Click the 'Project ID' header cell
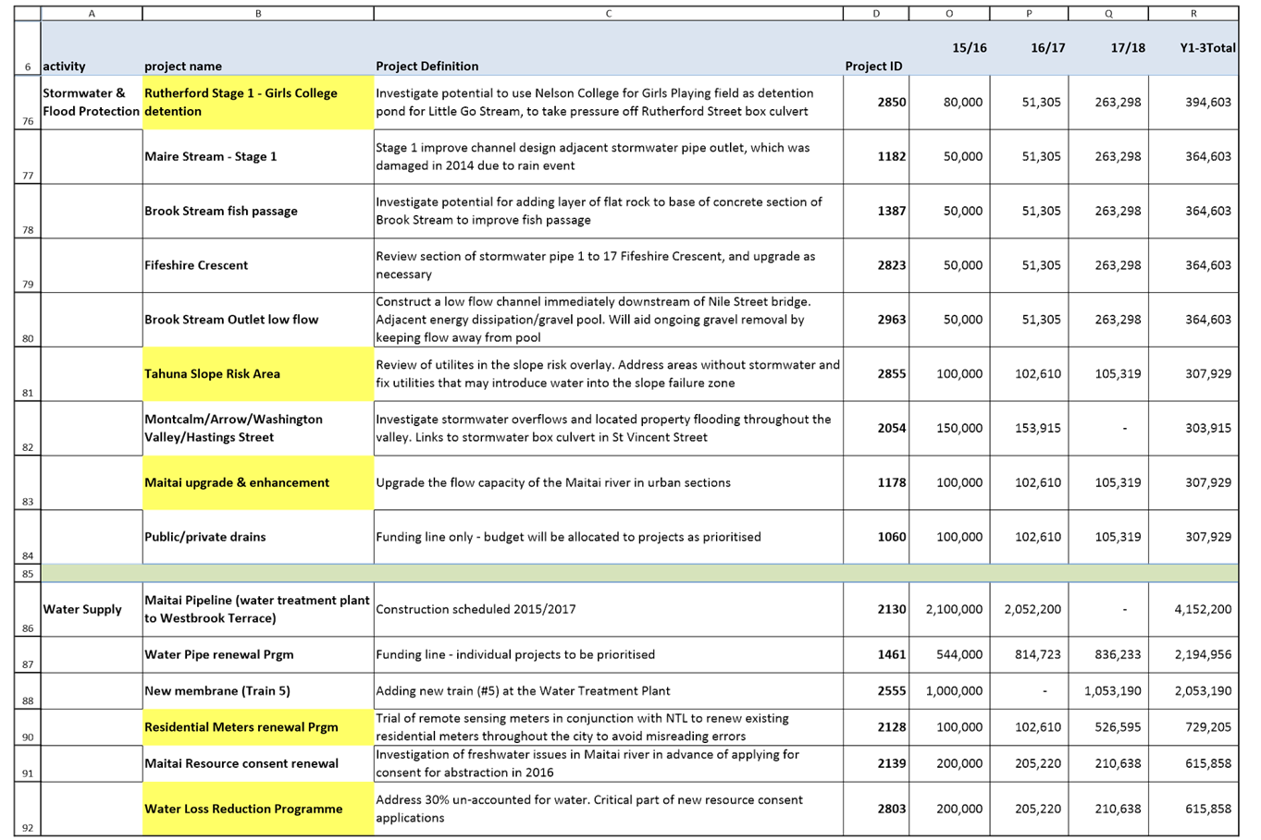This screenshot has width=1261, height=840. [876, 48]
